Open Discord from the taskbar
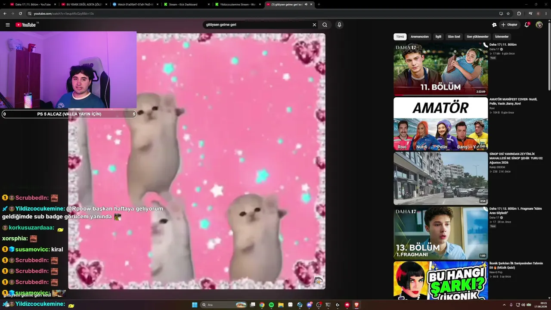551x310 pixels. pos(310,305)
